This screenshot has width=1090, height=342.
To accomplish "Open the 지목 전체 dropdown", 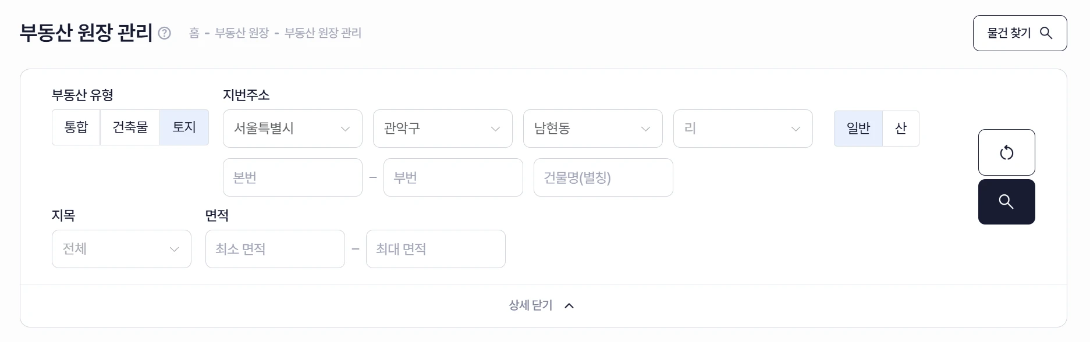I will point(122,249).
